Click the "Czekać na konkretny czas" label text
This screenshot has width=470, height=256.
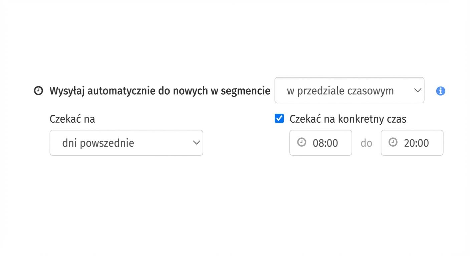(x=347, y=119)
